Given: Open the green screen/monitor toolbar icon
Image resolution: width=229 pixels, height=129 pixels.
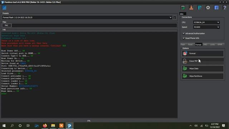Looking at the screenshot, I should point(183,8).
